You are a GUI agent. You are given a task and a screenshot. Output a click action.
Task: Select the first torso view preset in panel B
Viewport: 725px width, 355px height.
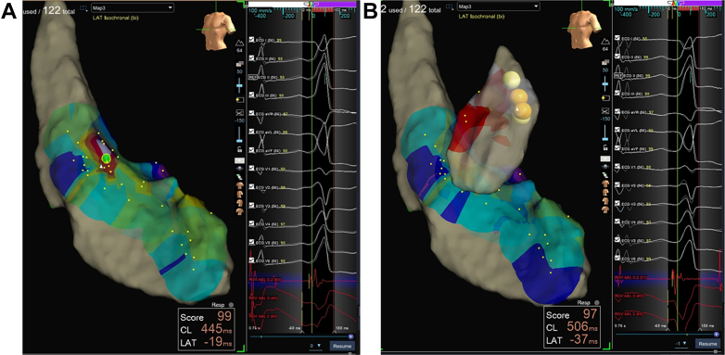tap(605, 184)
